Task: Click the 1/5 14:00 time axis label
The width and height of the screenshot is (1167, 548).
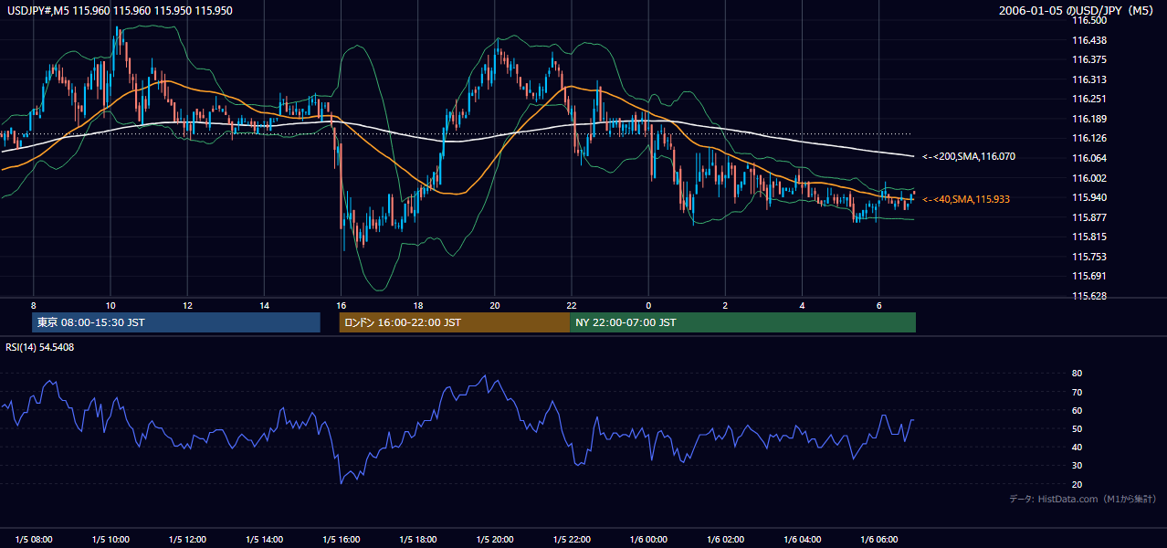Action: point(264,539)
